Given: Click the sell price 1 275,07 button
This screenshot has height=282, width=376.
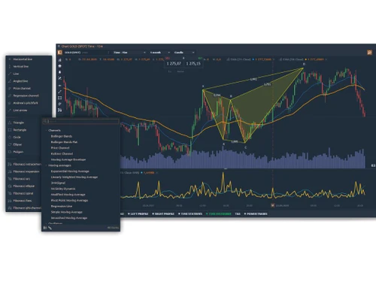Looking at the screenshot, I should point(174,64).
